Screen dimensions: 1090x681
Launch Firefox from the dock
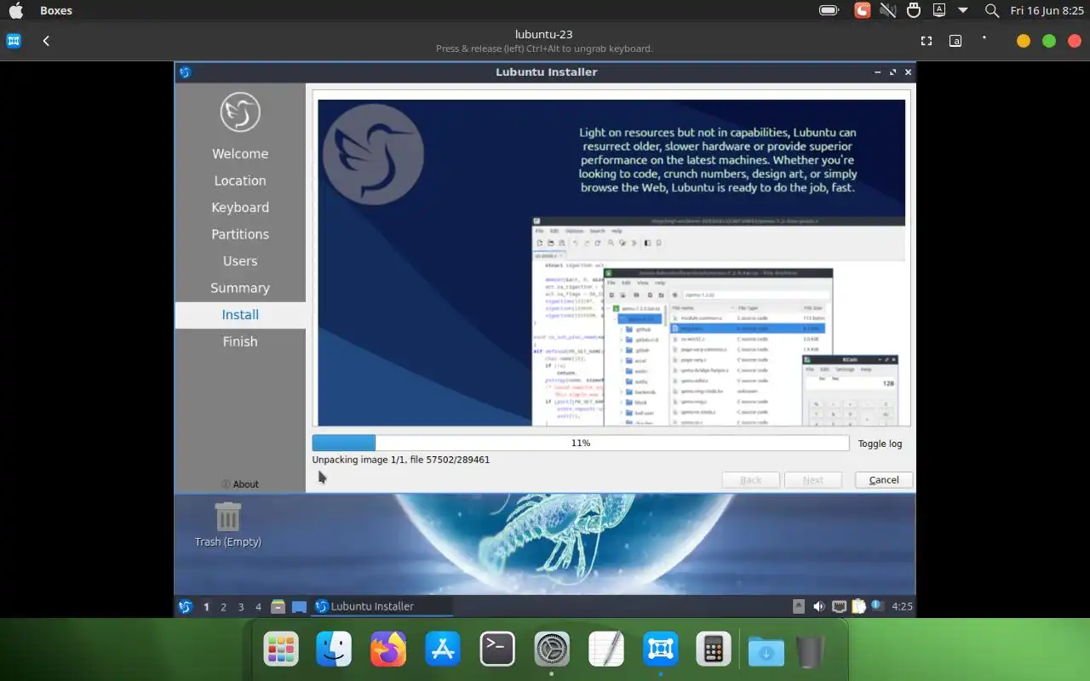pos(388,650)
